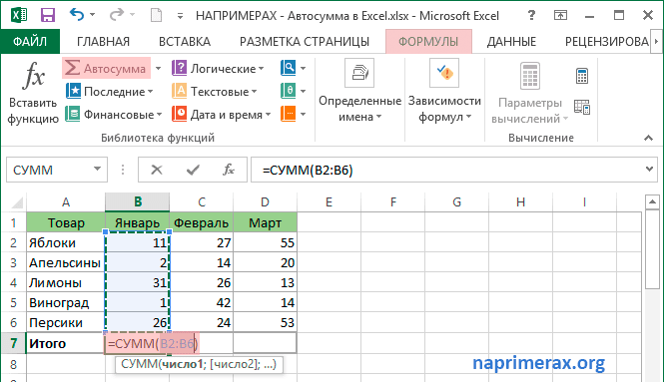Click the Undo arrow icon
This screenshot has height=382, width=664.
click(x=77, y=15)
